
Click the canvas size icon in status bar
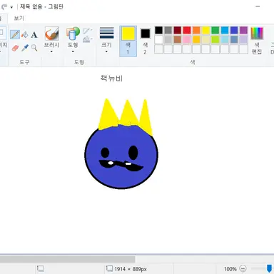[x=109, y=269]
